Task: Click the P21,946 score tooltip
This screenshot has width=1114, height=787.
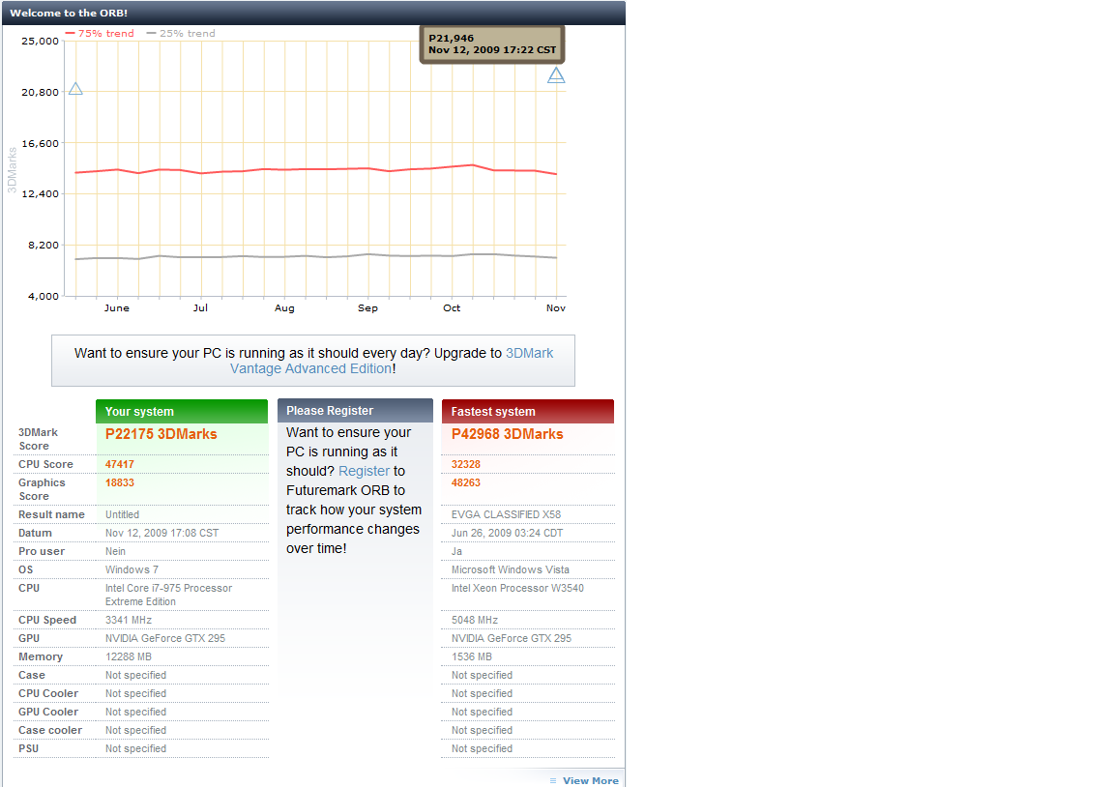Action: [492, 44]
